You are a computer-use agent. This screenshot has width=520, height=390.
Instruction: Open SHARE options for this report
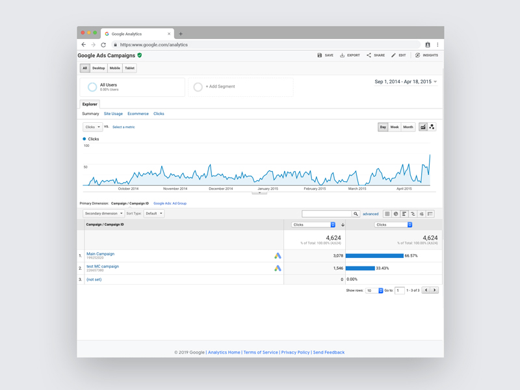coord(376,55)
